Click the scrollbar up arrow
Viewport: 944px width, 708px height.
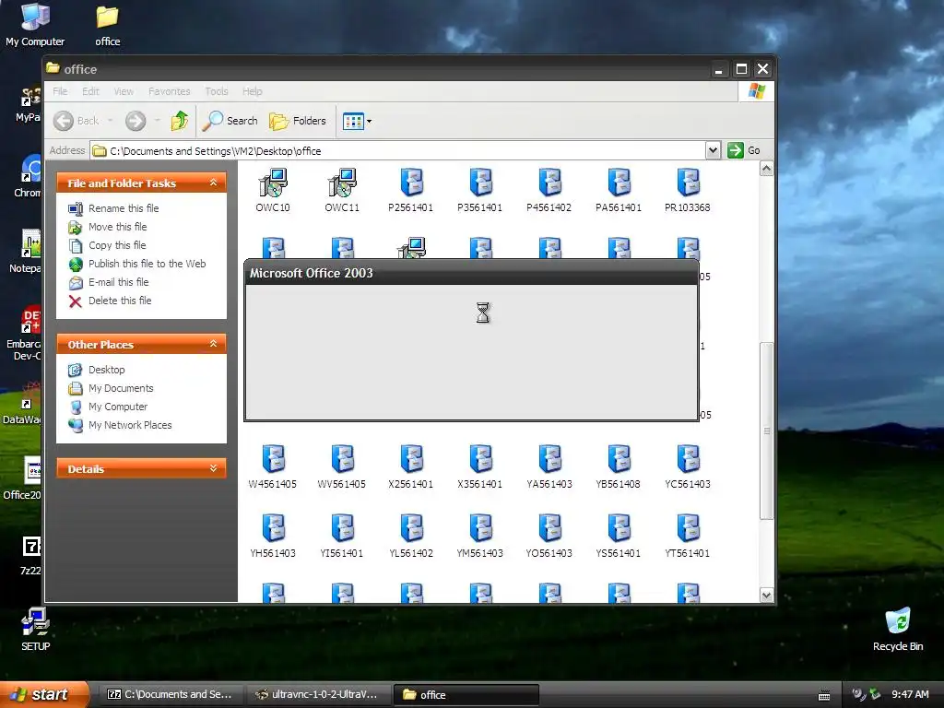pyautogui.click(x=766, y=169)
